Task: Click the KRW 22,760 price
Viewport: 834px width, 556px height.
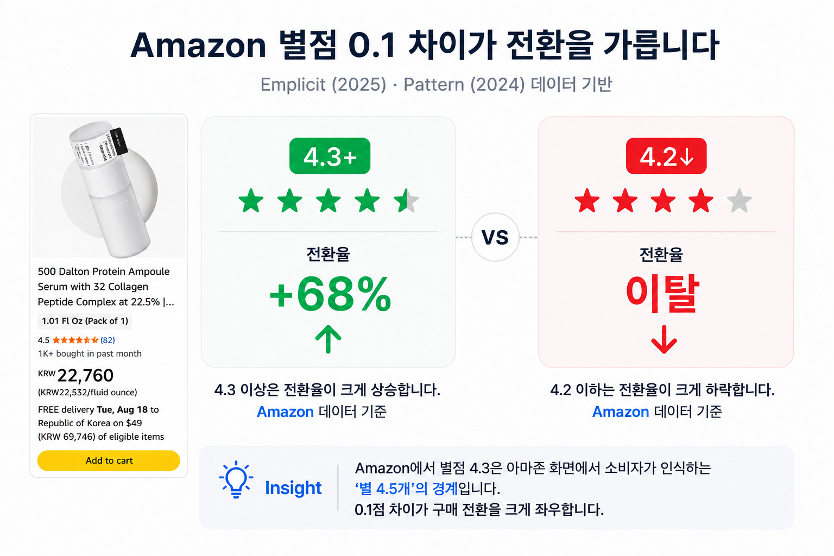Action: click(x=75, y=375)
